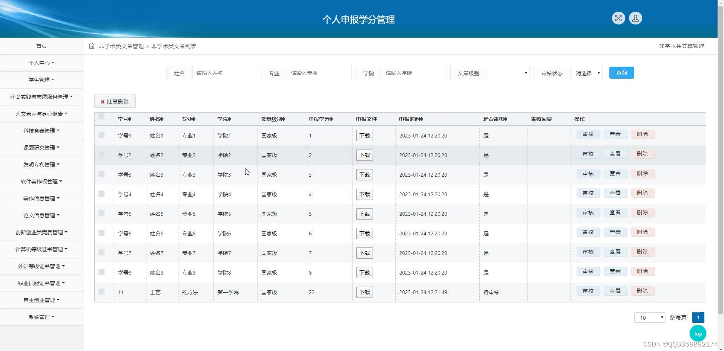Go to page 1 in pagination

click(x=698, y=317)
